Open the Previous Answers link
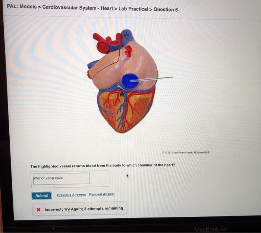Screen dimensions: 261x233 click(x=72, y=195)
